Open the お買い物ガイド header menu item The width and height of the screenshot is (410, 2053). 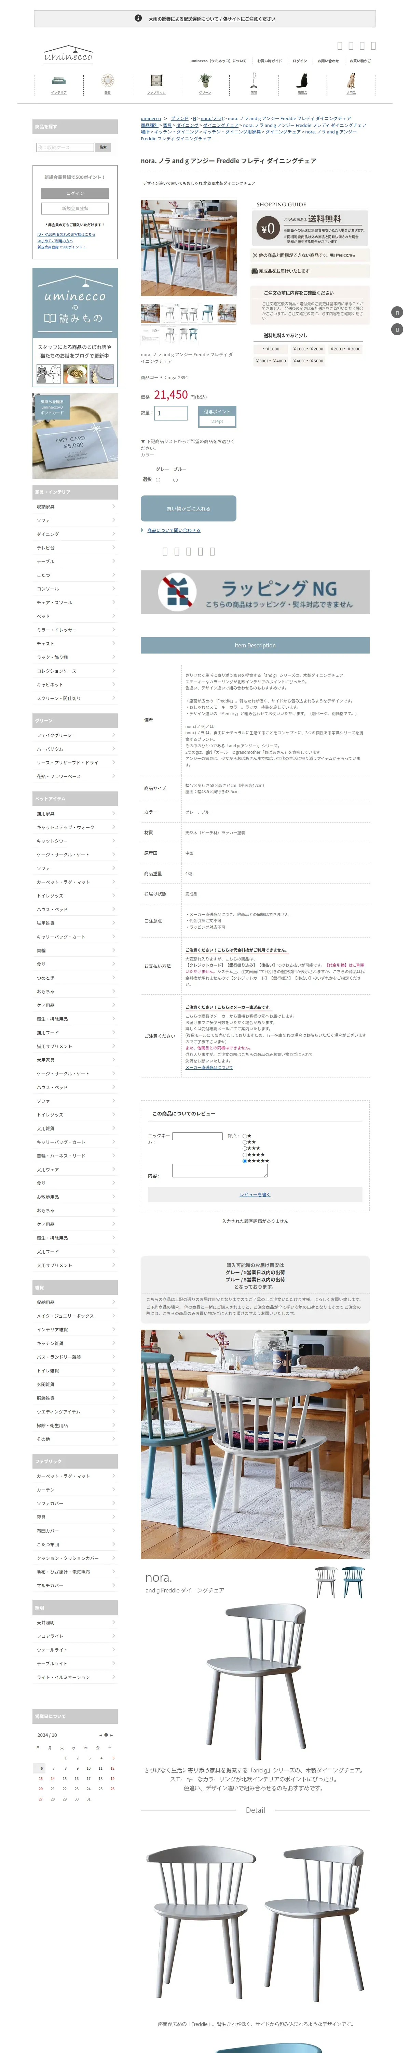coord(269,61)
